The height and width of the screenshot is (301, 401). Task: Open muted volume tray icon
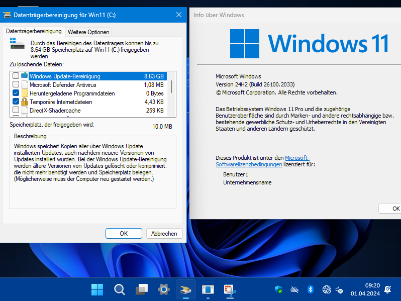[x=339, y=290]
